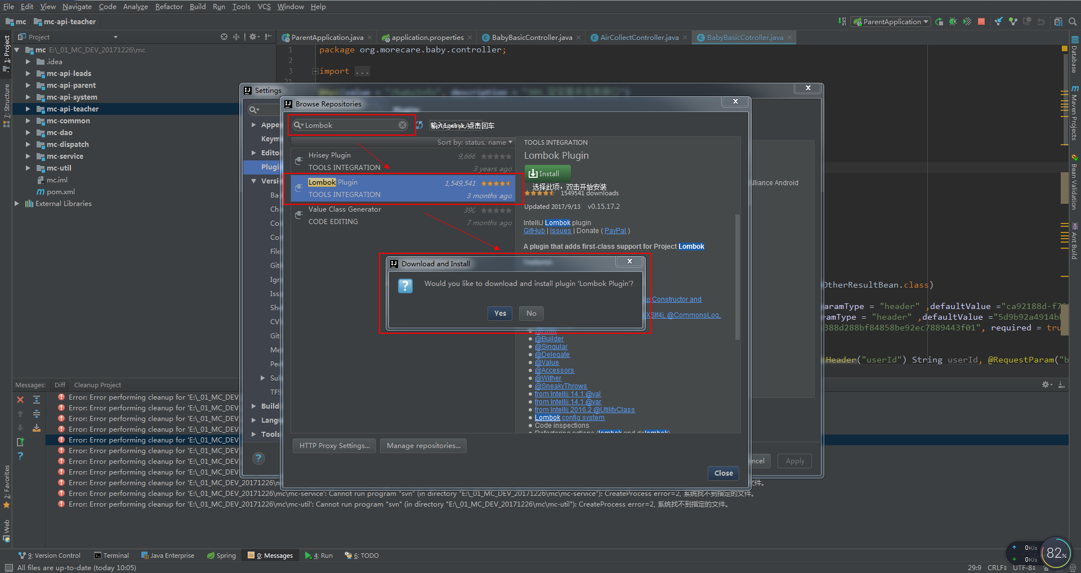Image resolution: width=1081 pixels, height=573 pixels.
Task: Switch to AirCollectController.java tab
Action: (x=639, y=37)
